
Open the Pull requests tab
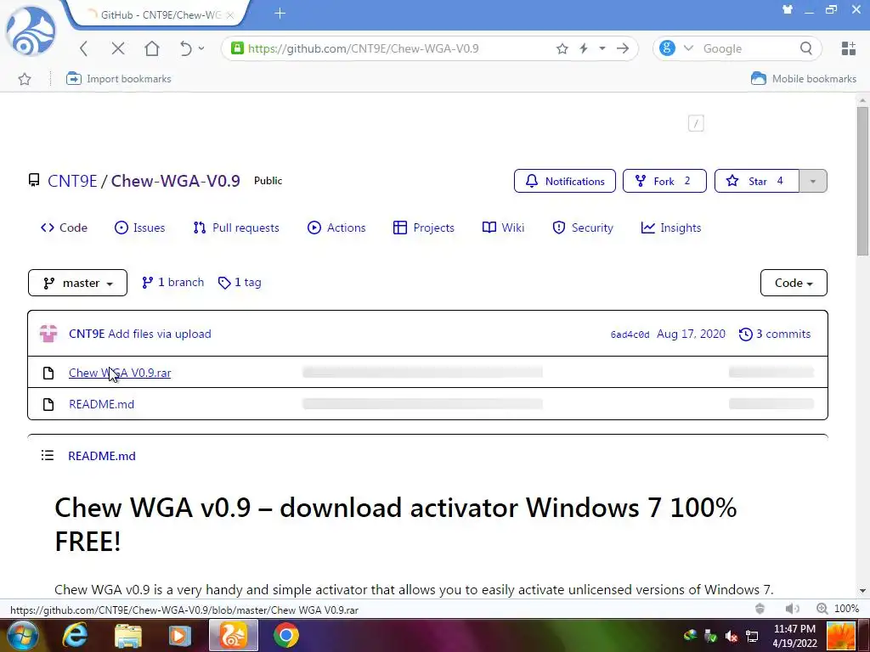point(236,228)
